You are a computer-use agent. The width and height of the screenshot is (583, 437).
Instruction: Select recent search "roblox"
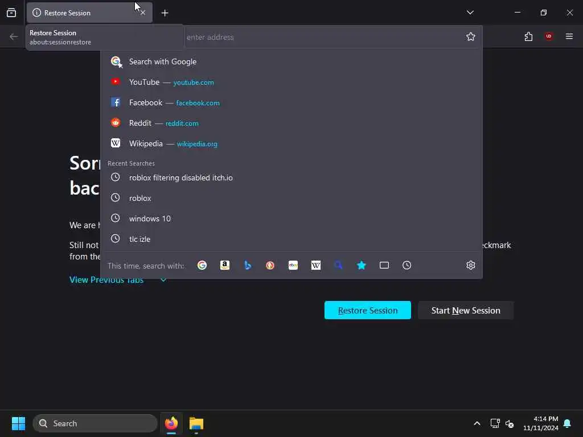291,198
